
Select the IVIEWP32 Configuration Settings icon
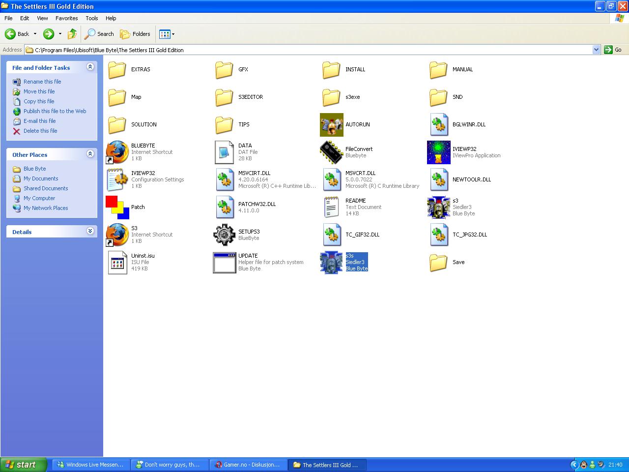[117, 179]
